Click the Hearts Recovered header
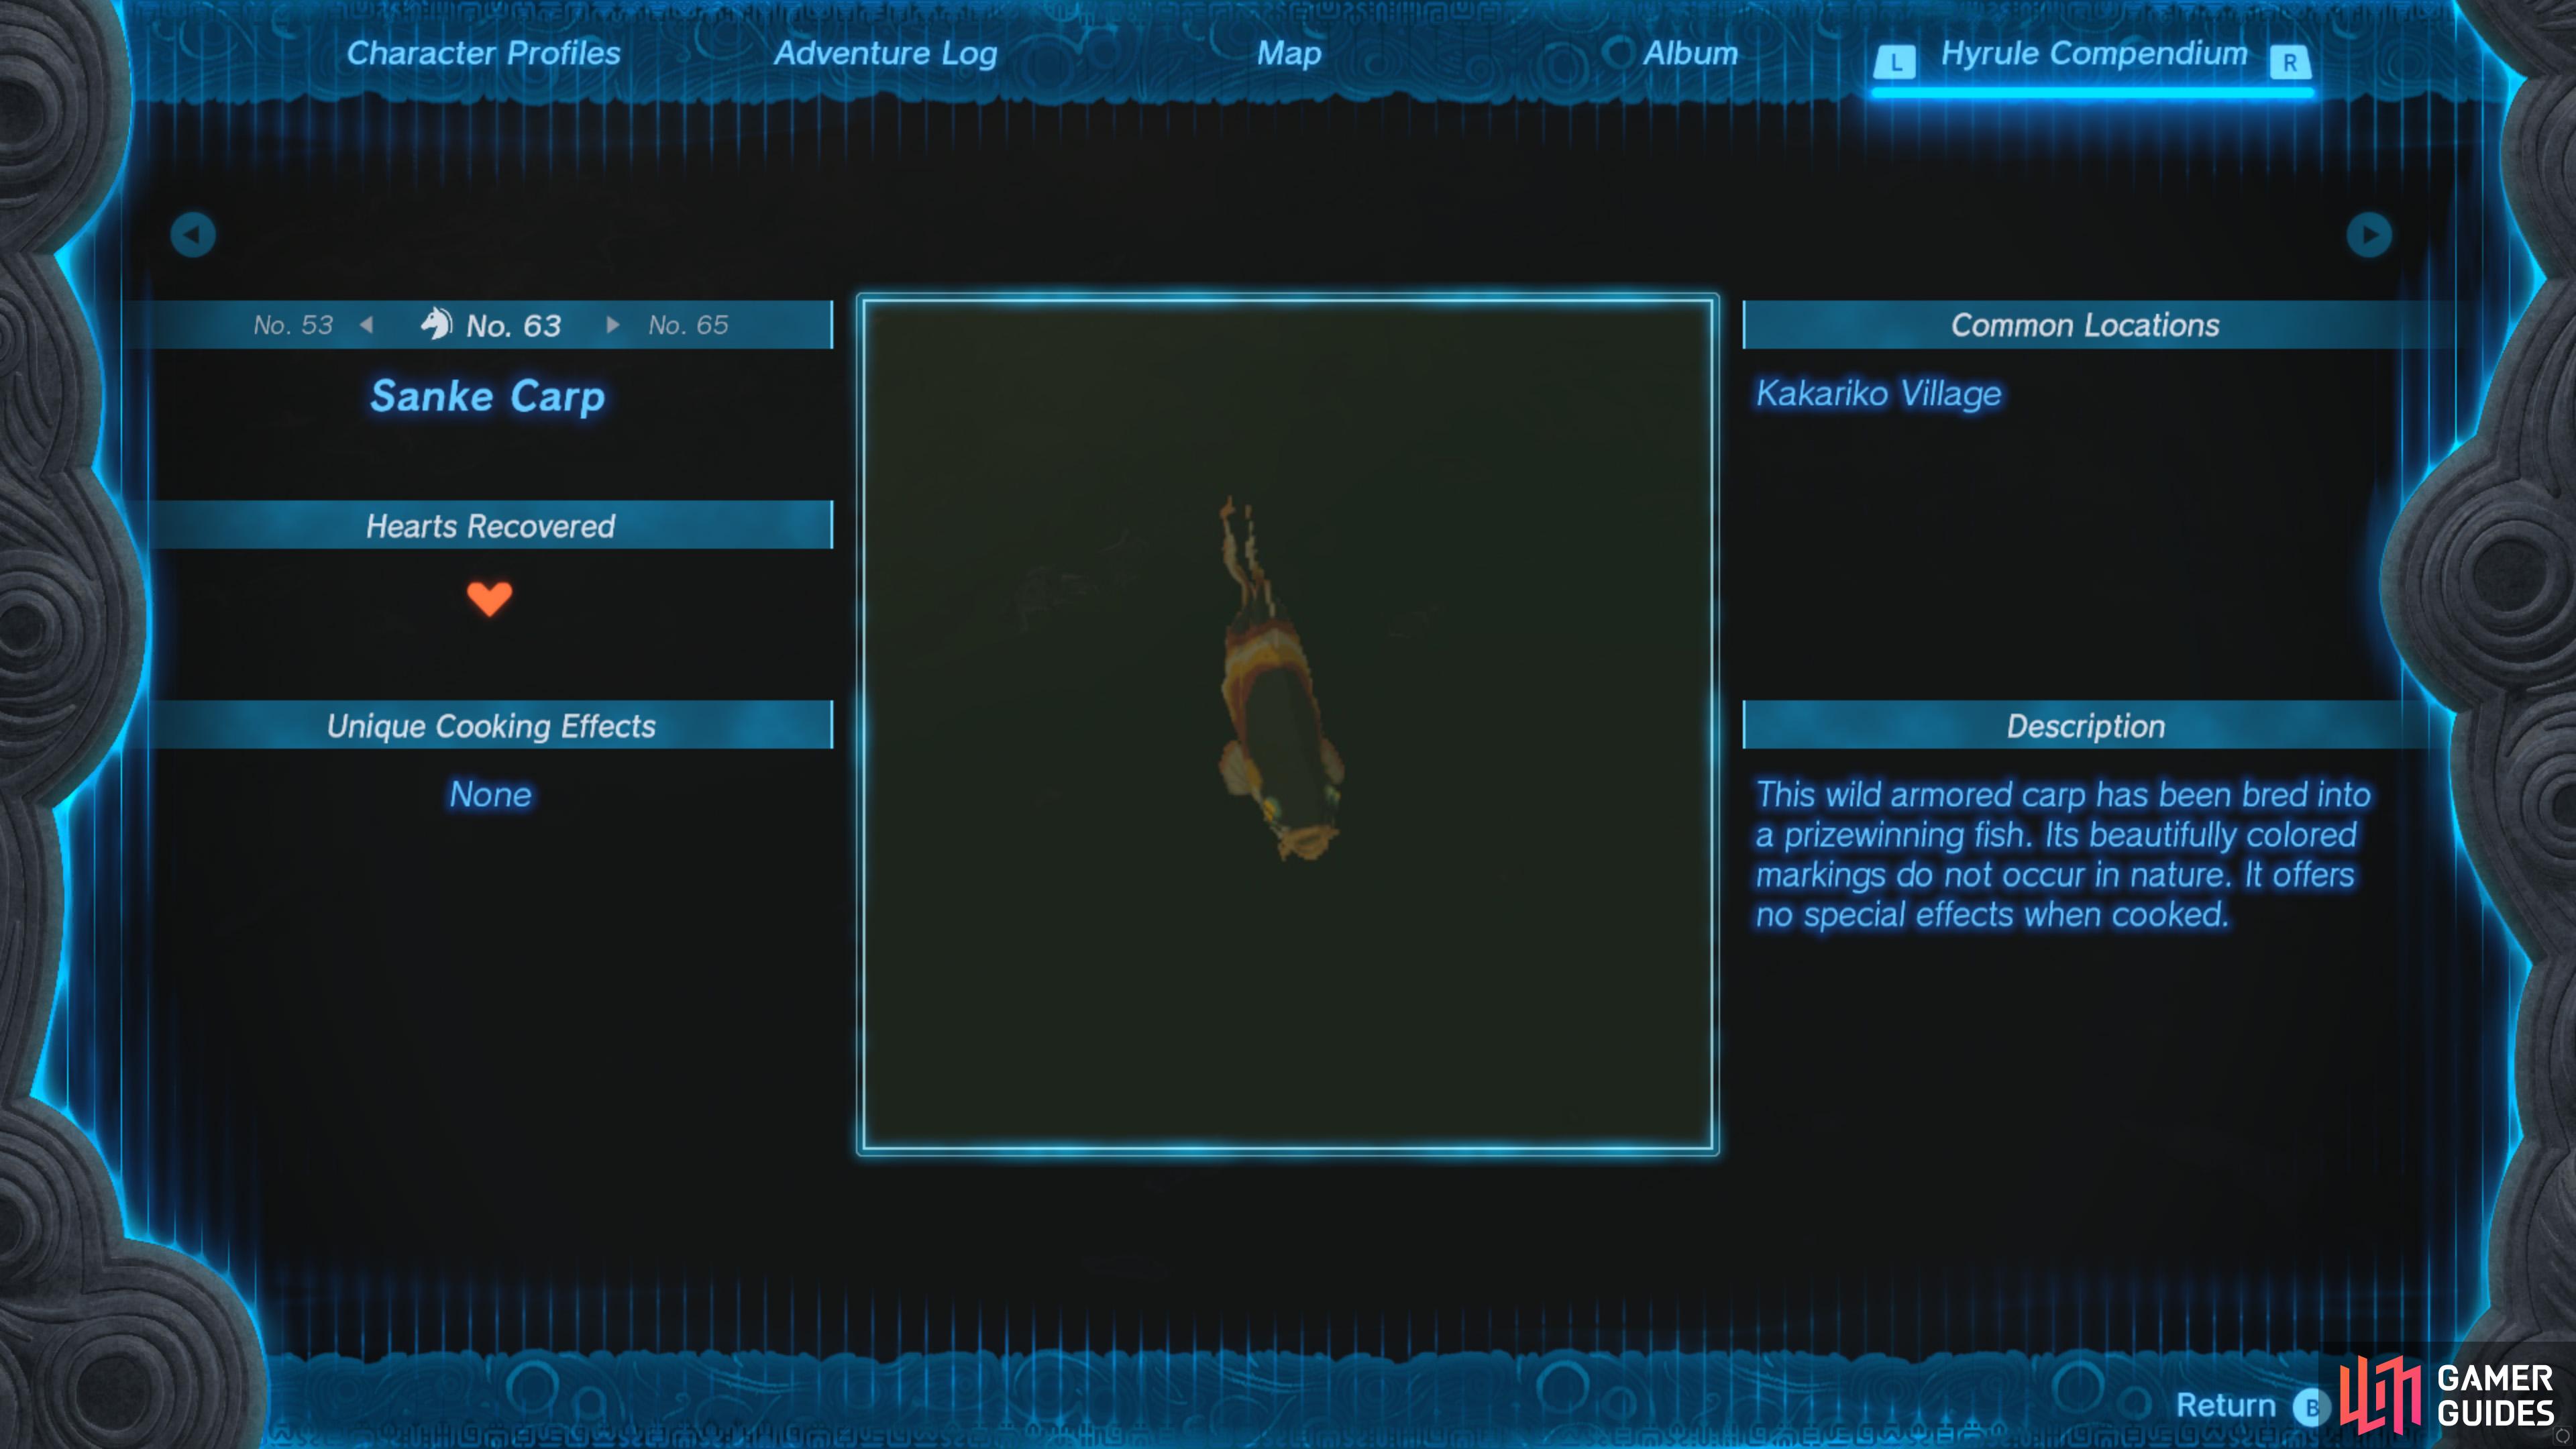Viewport: 2576px width, 1449px height. [490, 525]
